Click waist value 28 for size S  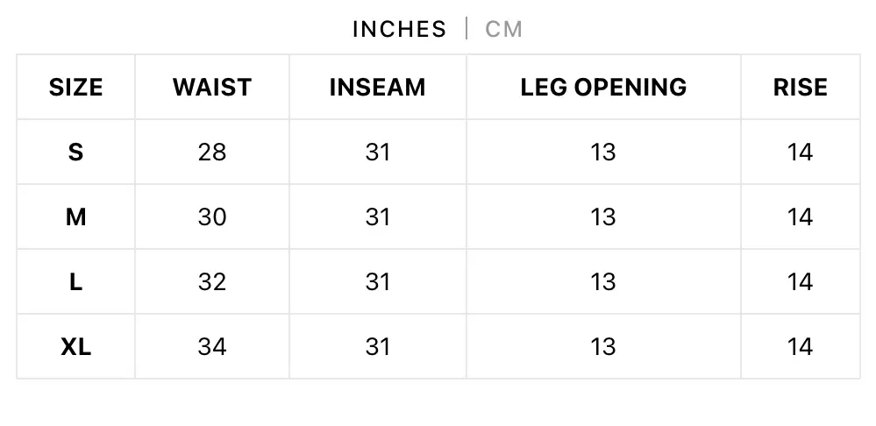tap(212, 152)
